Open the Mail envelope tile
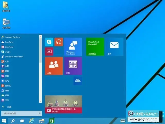Viewport: 165px width, 124px height. (x=114, y=47)
